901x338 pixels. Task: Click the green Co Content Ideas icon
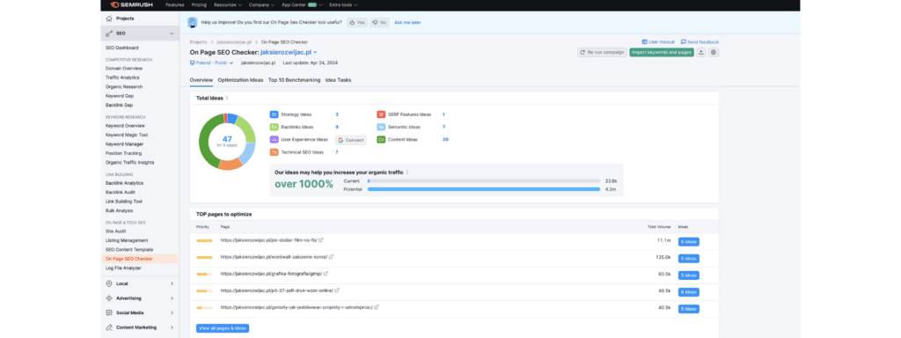click(x=381, y=140)
